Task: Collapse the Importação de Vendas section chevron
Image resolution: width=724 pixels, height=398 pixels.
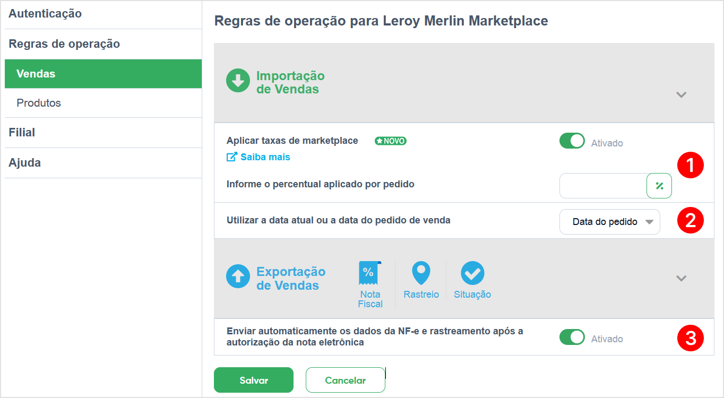Action: (682, 95)
